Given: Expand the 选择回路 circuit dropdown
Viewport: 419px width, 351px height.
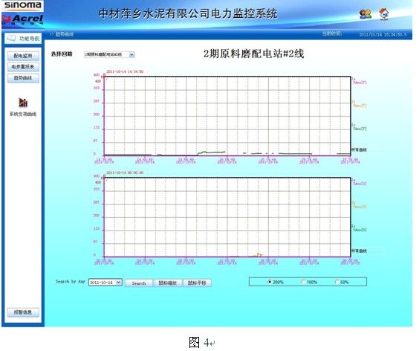Looking at the screenshot, I should pos(131,54).
